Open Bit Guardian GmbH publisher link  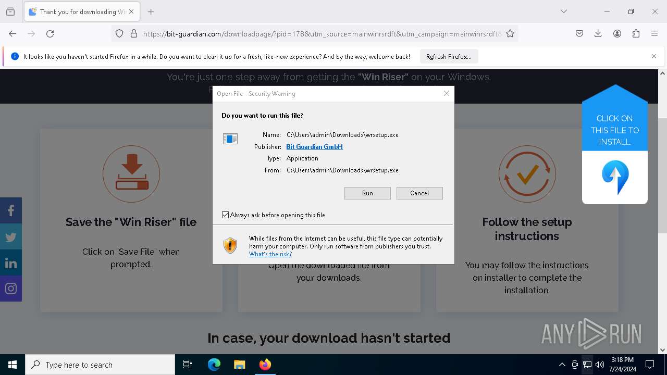coord(314,147)
